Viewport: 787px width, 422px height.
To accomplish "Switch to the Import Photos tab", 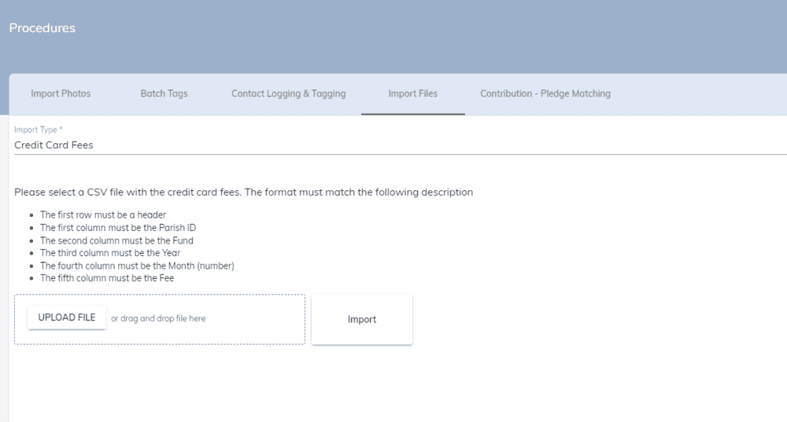I will (x=61, y=94).
